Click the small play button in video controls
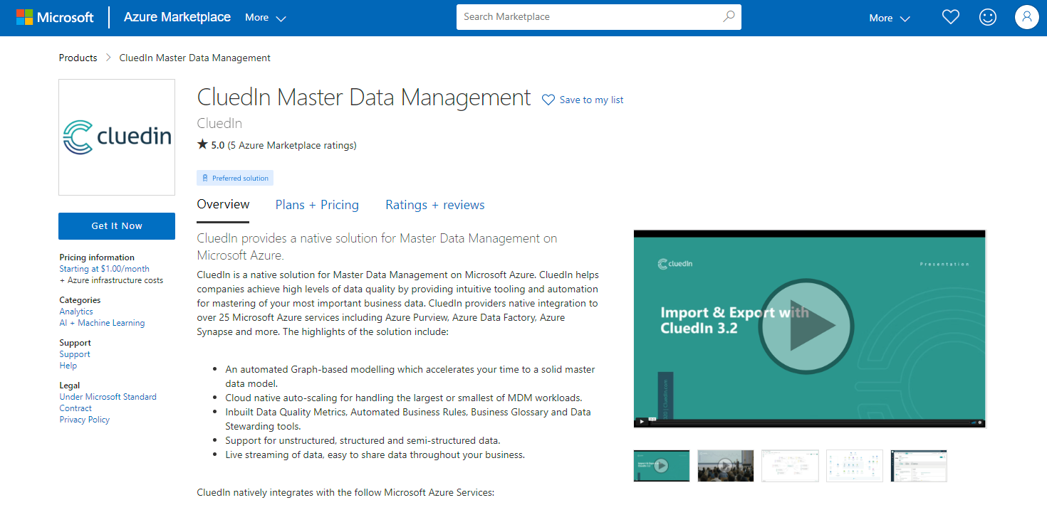This screenshot has width=1047, height=505. (641, 422)
